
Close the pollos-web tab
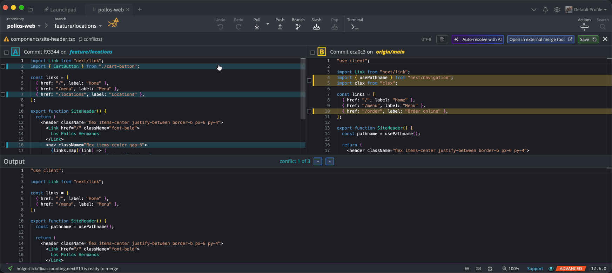coord(128,10)
